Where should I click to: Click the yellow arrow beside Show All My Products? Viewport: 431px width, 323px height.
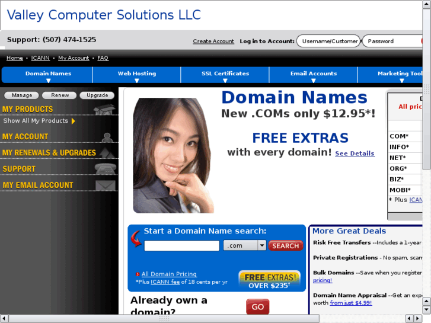pyautogui.click(x=74, y=121)
